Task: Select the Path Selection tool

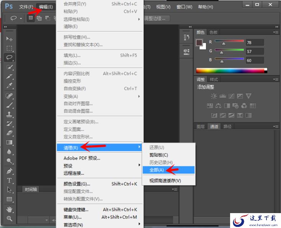Action: click(9, 190)
